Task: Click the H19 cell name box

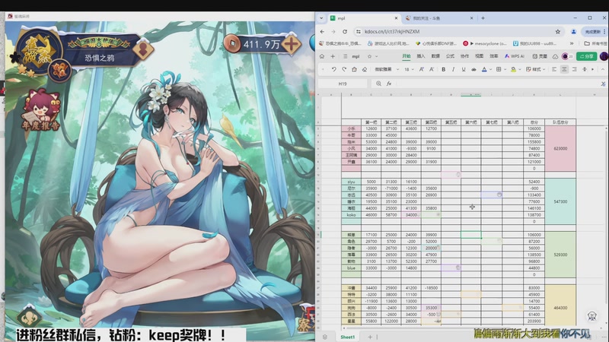Action: pyautogui.click(x=343, y=84)
